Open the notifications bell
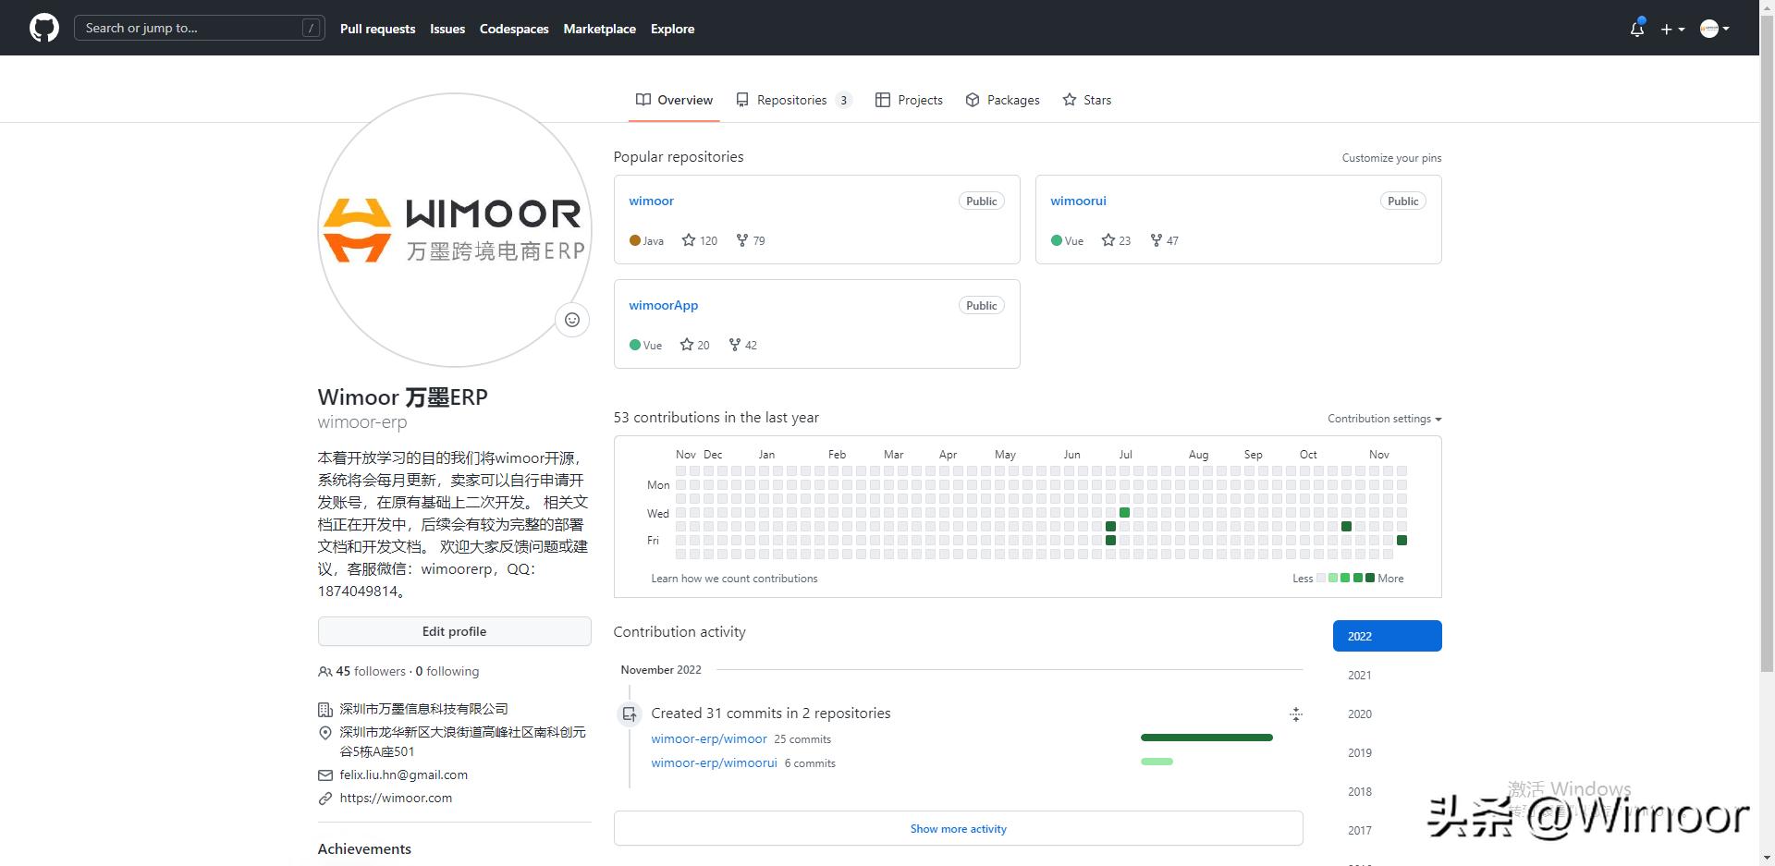Screen dimensions: 1775x866 (1636, 29)
